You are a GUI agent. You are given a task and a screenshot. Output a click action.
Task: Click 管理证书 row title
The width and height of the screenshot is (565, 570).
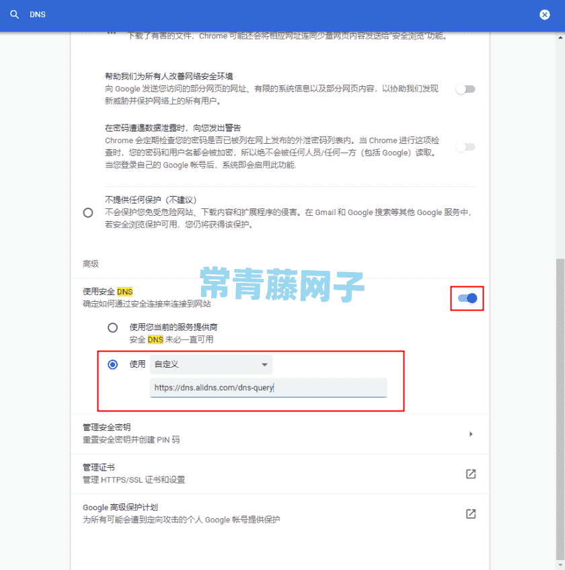pos(99,467)
